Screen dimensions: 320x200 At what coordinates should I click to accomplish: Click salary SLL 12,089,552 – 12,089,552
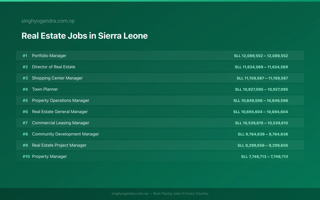tap(261, 56)
